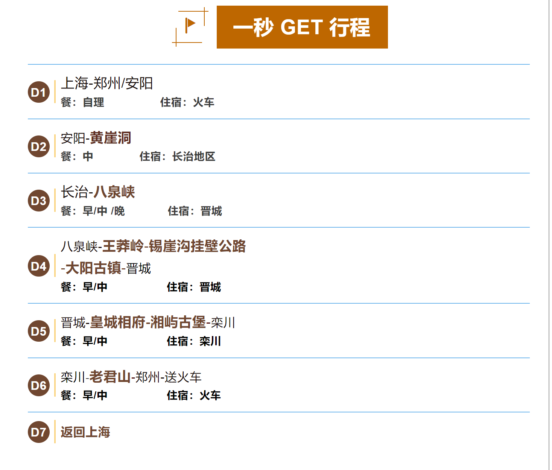Select the 八泉峡 attraction in day three
The image size is (552, 470).
coord(114,192)
